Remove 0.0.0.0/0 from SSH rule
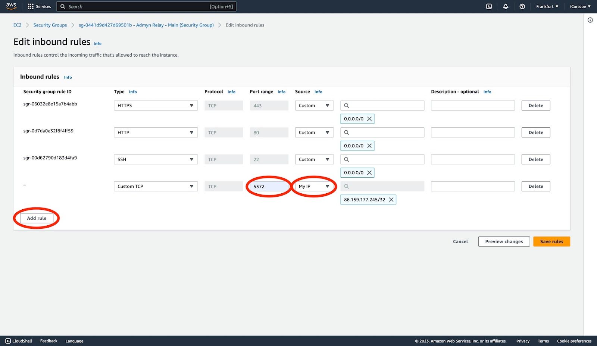This screenshot has width=597, height=346. point(369,173)
